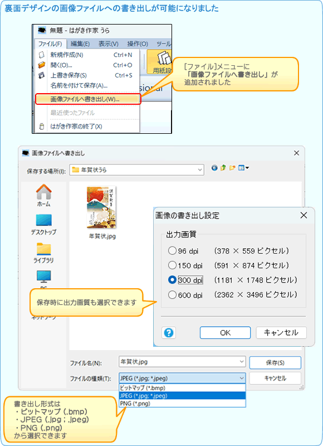Screen dimensions: 323x446
Task: Choose 名前を付けて保存(A)... entry
Action: [87, 85]
